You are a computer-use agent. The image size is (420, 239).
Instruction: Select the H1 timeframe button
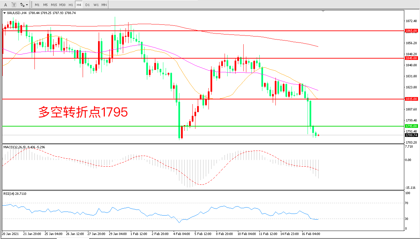pyautogui.click(x=71, y=5)
